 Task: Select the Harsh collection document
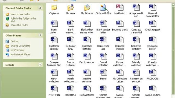pyautogui.click(x=54, y=73)
